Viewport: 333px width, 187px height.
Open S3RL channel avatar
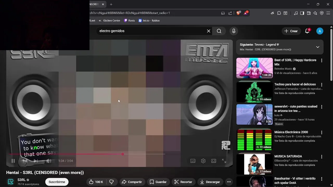[11, 182]
